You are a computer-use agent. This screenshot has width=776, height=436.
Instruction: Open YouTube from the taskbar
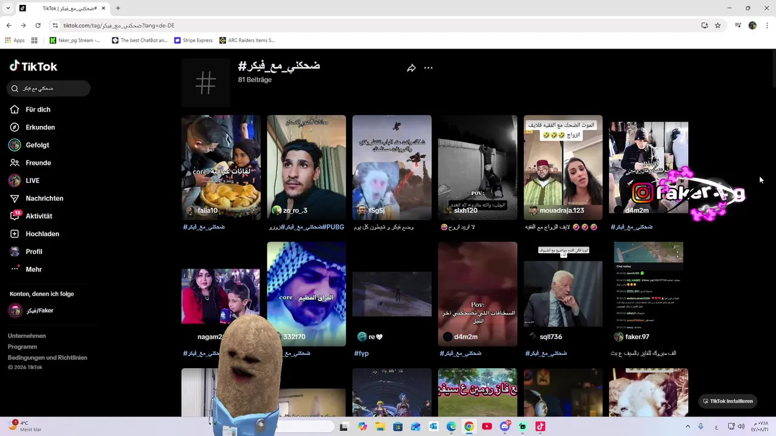(487, 426)
